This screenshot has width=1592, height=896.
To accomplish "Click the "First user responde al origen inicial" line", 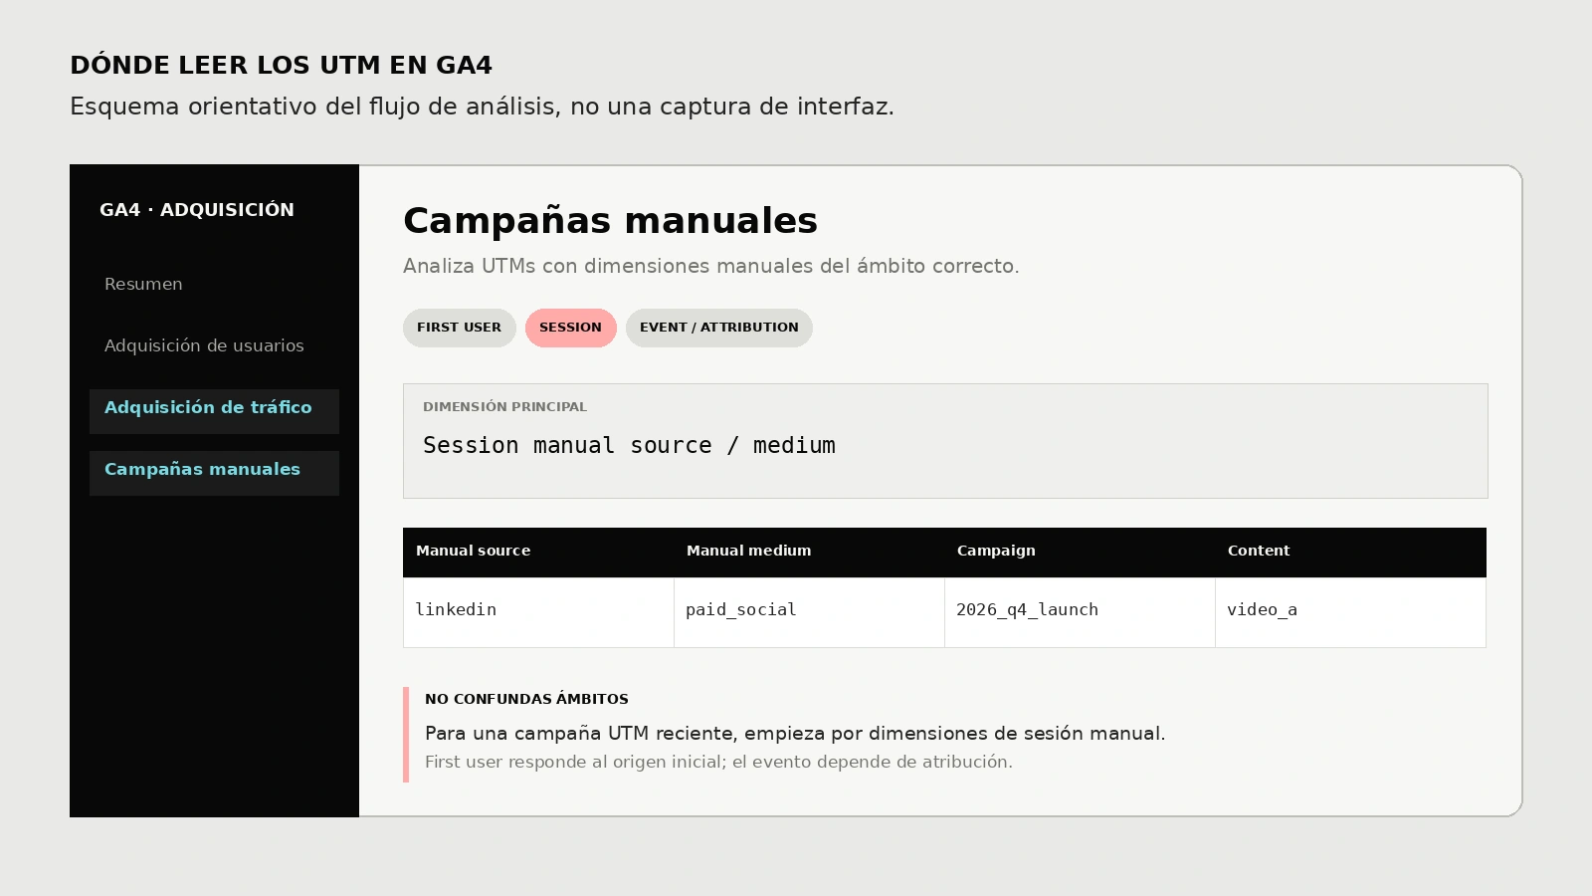I will [718, 762].
